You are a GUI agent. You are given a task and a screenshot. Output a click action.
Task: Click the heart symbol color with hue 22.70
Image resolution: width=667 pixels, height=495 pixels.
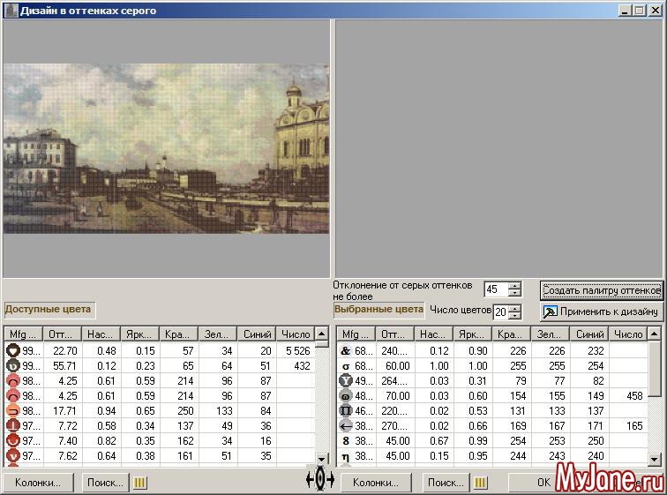pos(13,350)
